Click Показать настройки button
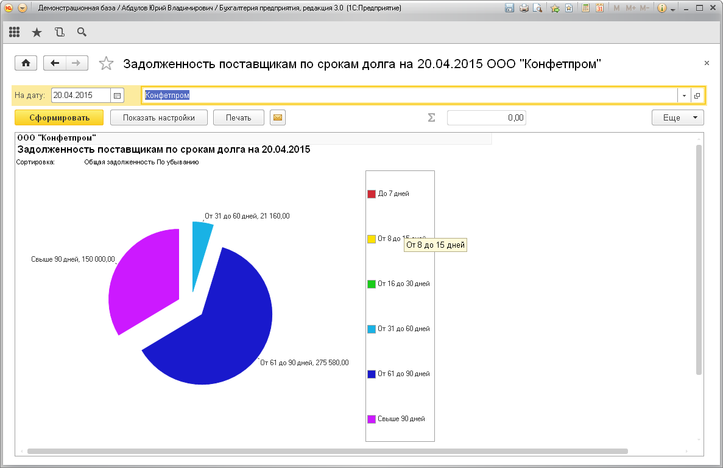The image size is (723, 468). tap(158, 117)
